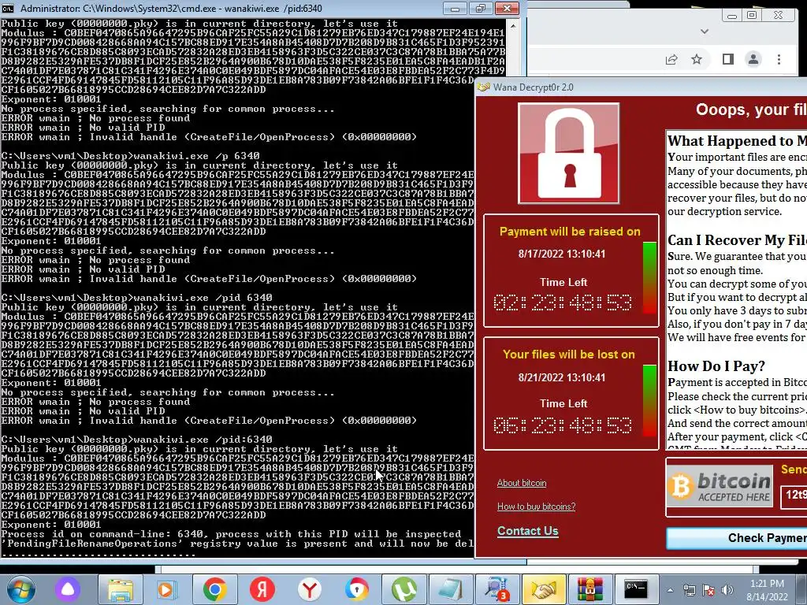Screen dimensions: 807x605
Task: Click Chrome's share page icon
Action: tap(671, 60)
